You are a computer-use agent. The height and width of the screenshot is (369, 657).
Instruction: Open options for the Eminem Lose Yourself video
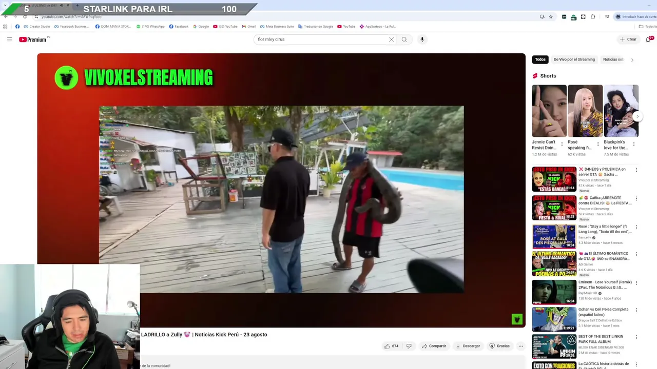(636, 283)
